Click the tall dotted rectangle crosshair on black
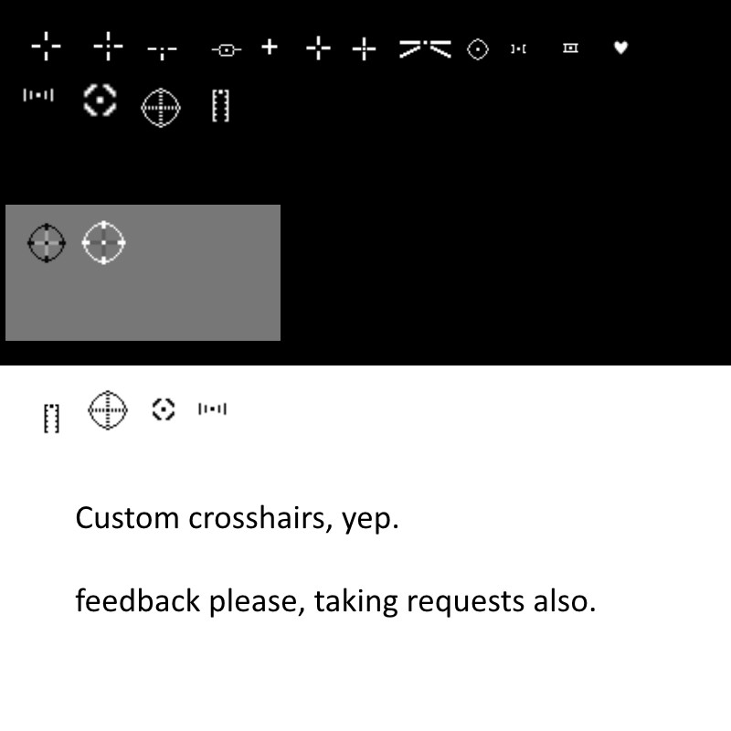The image size is (731, 731). pos(220,106)
